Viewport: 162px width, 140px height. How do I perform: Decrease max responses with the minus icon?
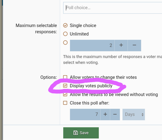tap(134, 45)
